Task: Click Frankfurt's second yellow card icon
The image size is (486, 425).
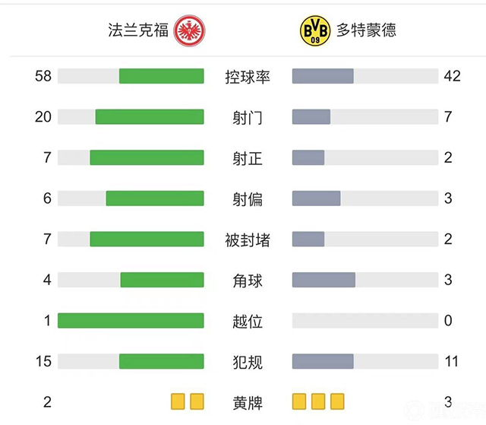Action: [197, 401]
